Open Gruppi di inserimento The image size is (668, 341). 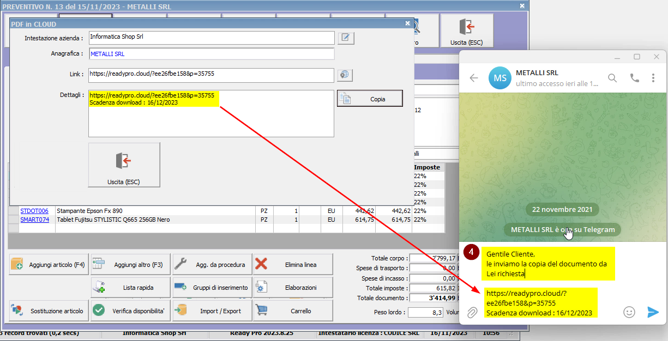pos(212,287)
